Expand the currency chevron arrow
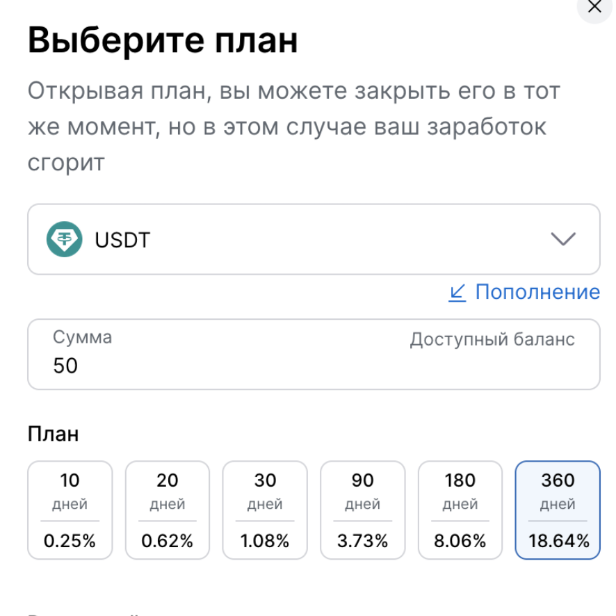This screenshot has height=616, width=616. click(562, 239)
